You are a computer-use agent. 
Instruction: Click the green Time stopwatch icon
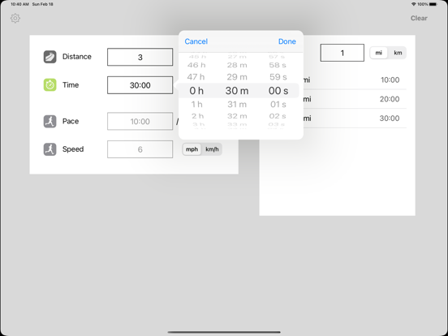(50, 85)
